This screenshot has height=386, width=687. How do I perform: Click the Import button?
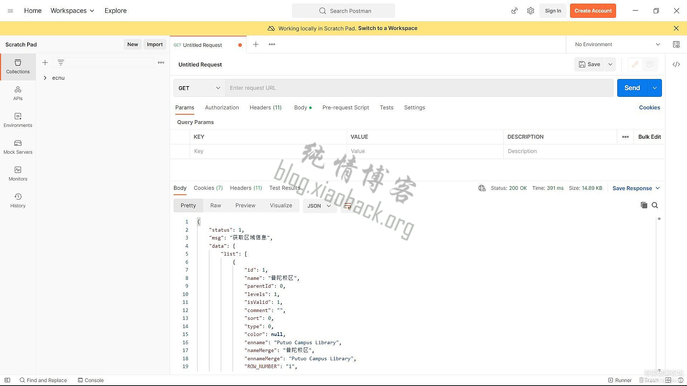pyautogui.click(x=155, y=44)
